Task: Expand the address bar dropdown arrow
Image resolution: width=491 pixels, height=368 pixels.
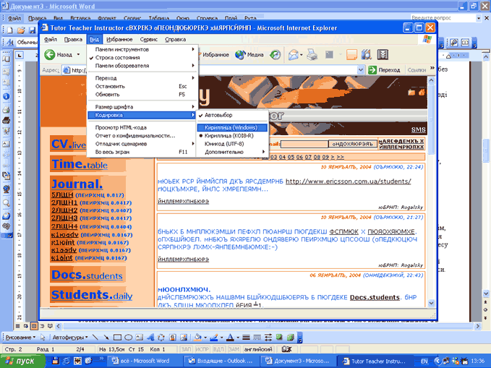Action: point(361,70)
